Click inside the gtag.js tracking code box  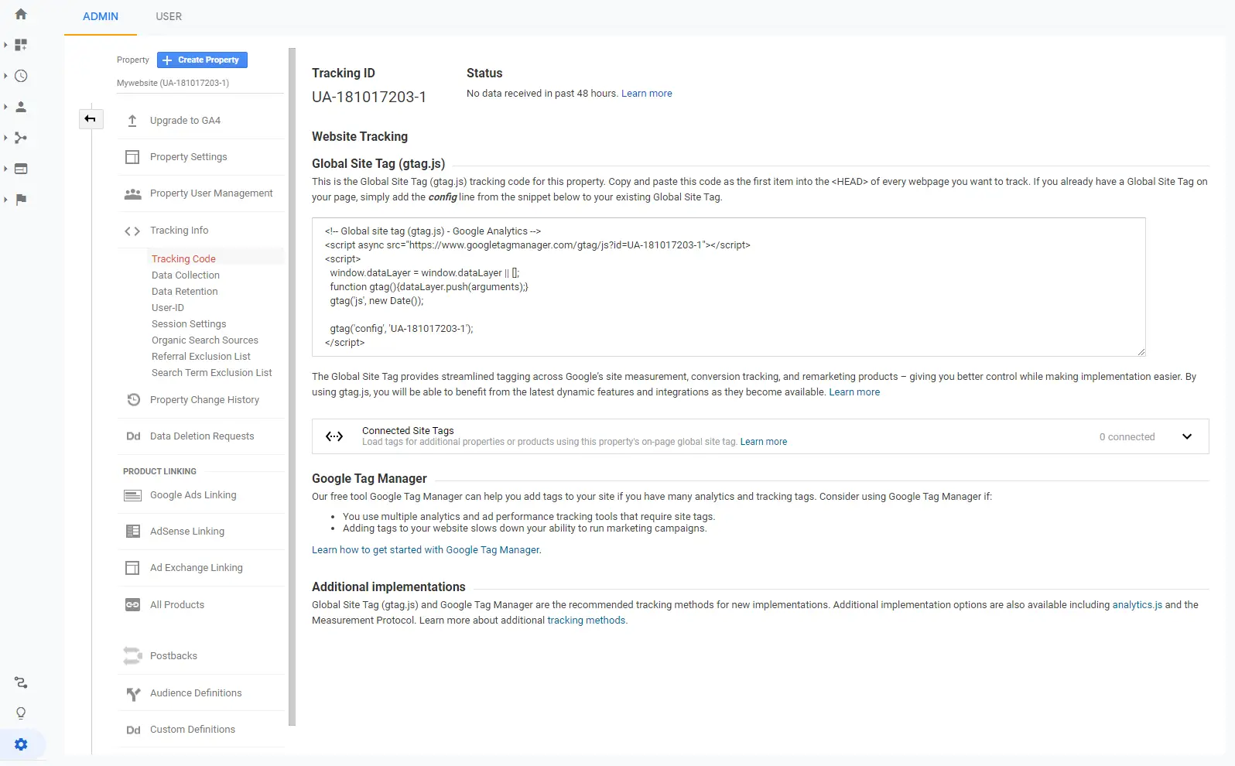pos(728,287)
